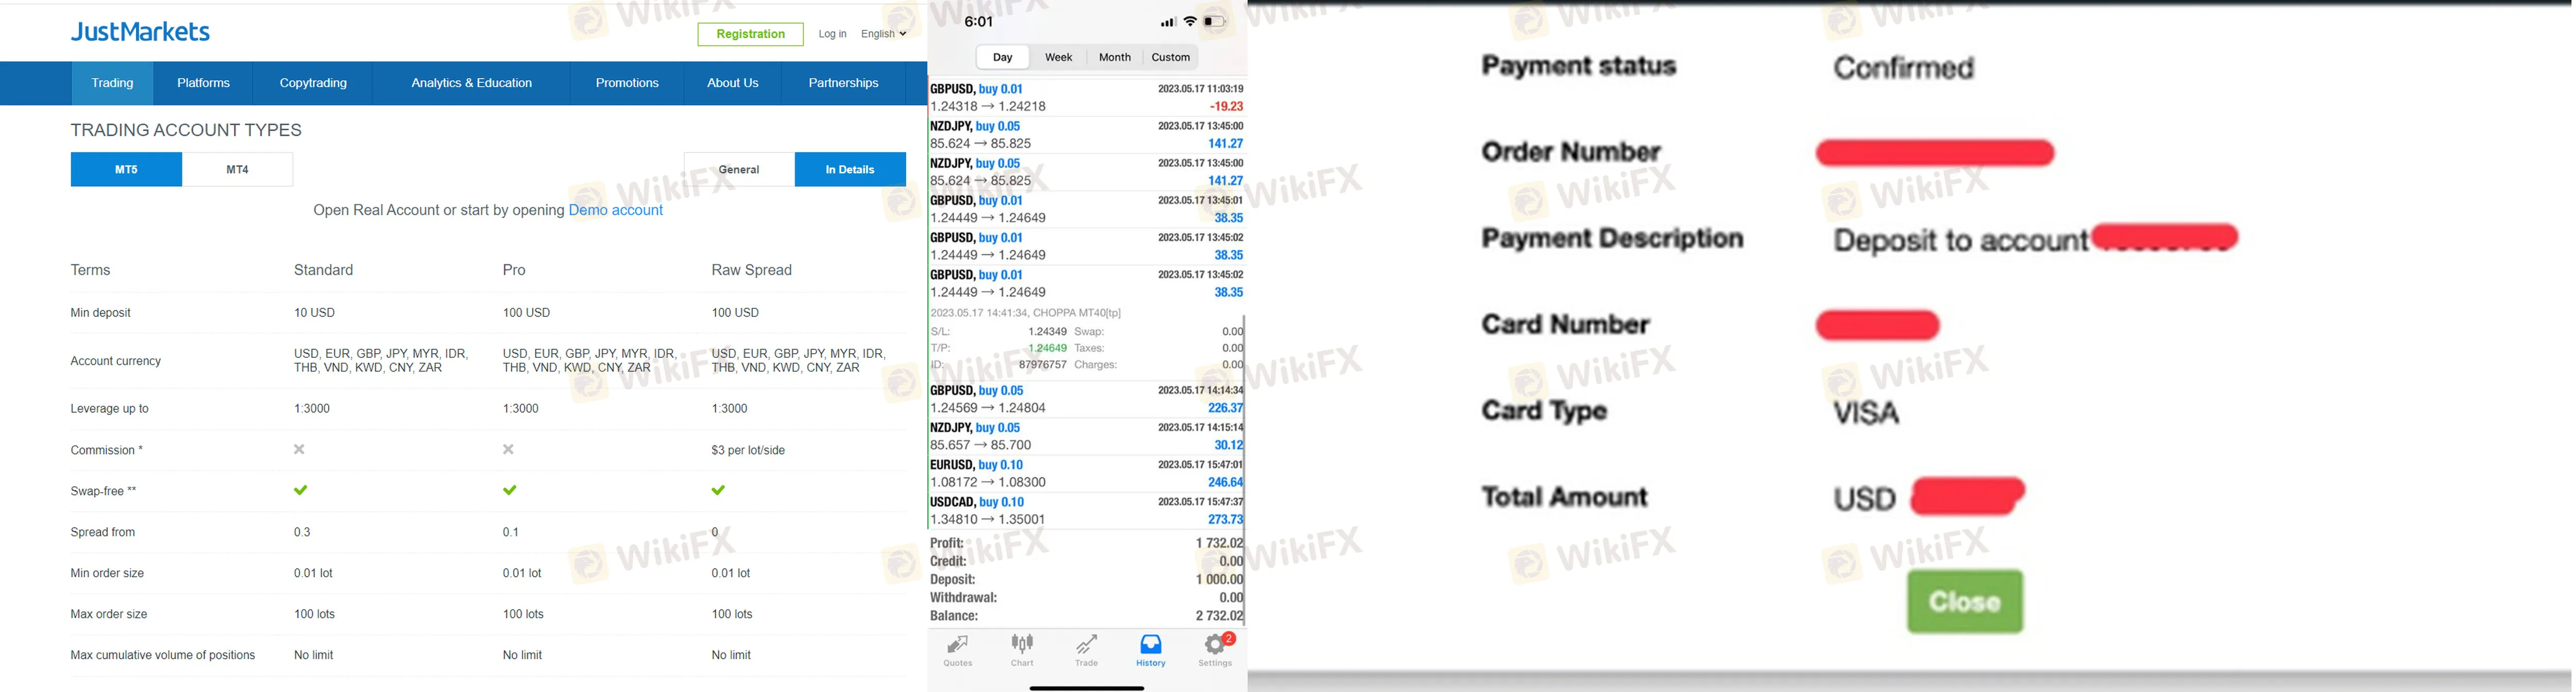Open the Demo account link

coord(616,210)
